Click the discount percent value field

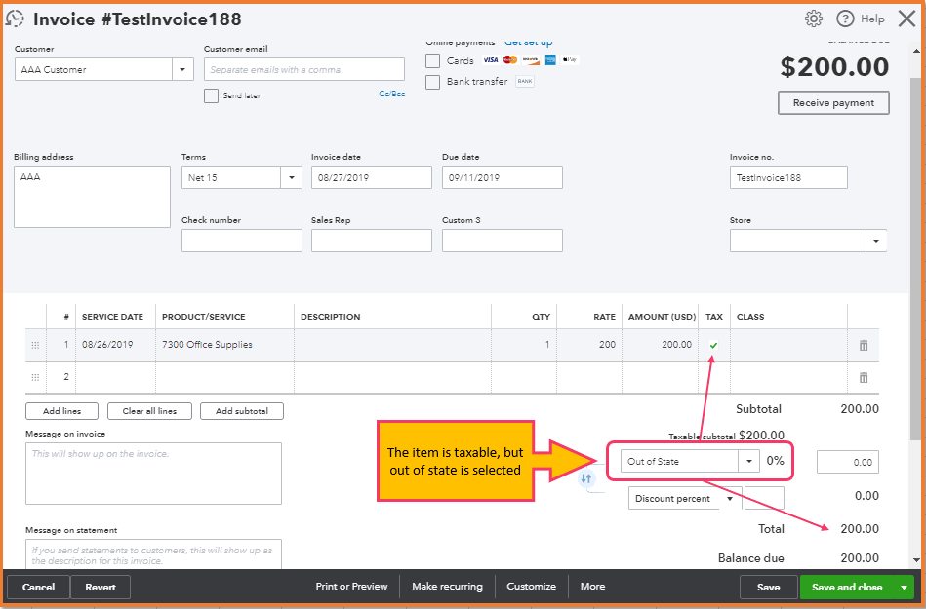[x=764, y=498]
